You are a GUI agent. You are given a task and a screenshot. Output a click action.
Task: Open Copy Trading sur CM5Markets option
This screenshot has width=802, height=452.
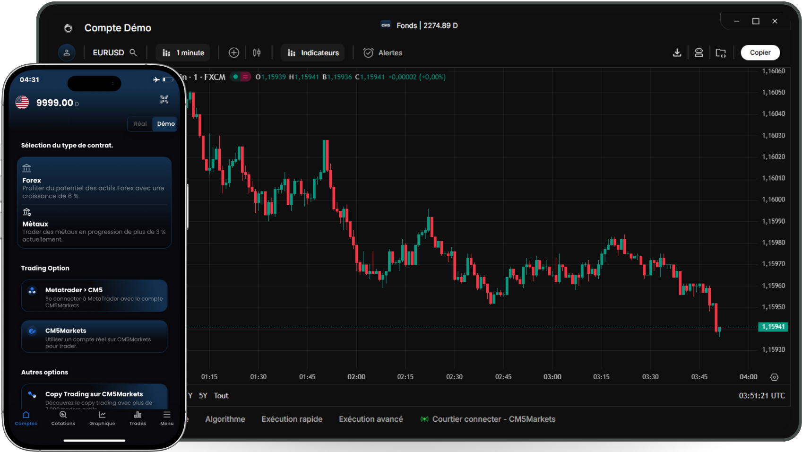click(x=94, y=397)
